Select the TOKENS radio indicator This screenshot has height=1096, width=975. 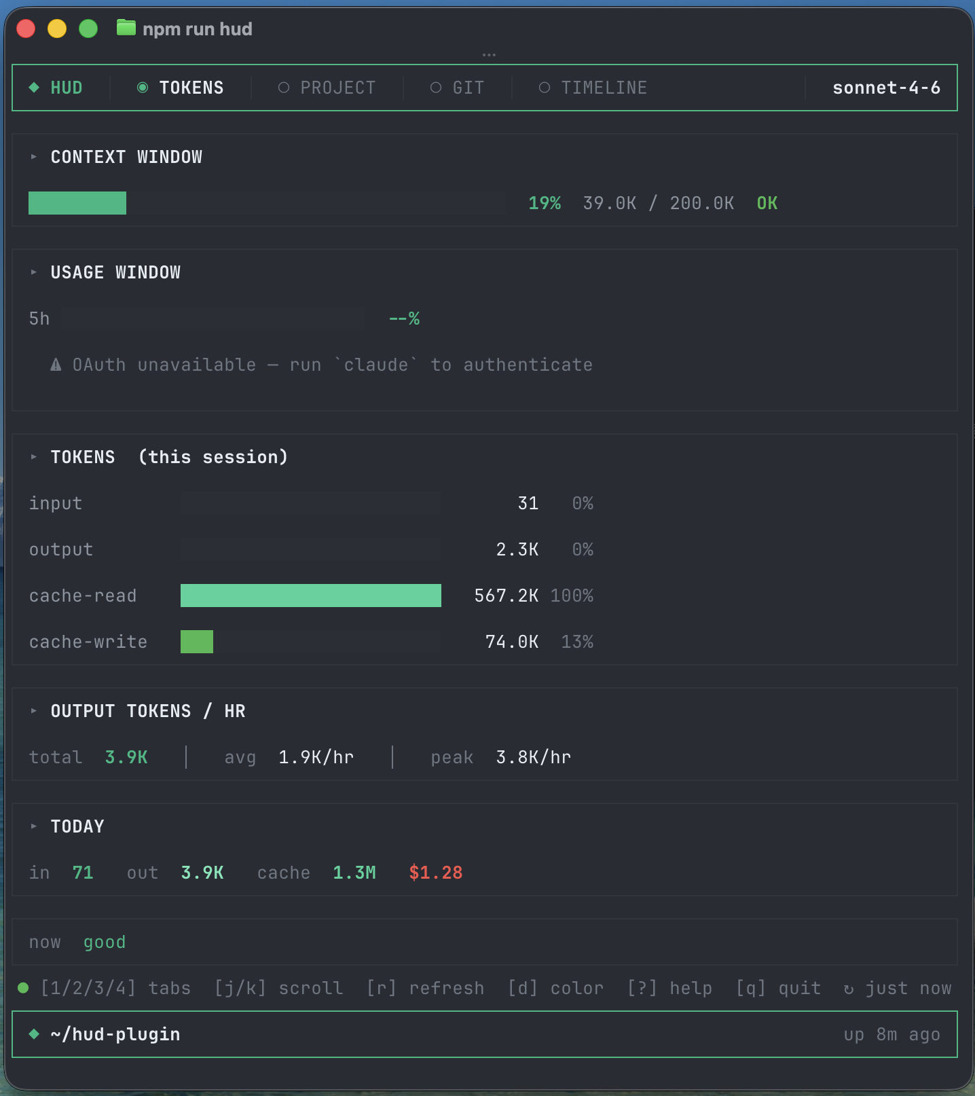click(x=143, y=88)
